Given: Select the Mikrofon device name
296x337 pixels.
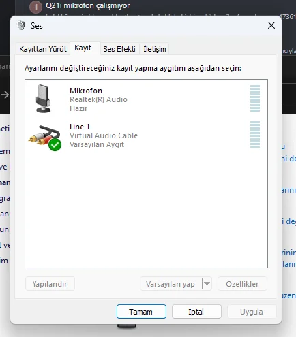Looking at the screenshot, I should (86, 91).
